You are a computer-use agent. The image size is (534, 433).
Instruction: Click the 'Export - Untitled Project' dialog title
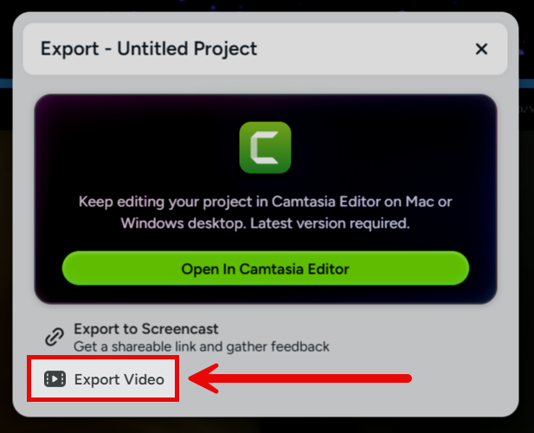pyautogui.click(x=149, y=48)
